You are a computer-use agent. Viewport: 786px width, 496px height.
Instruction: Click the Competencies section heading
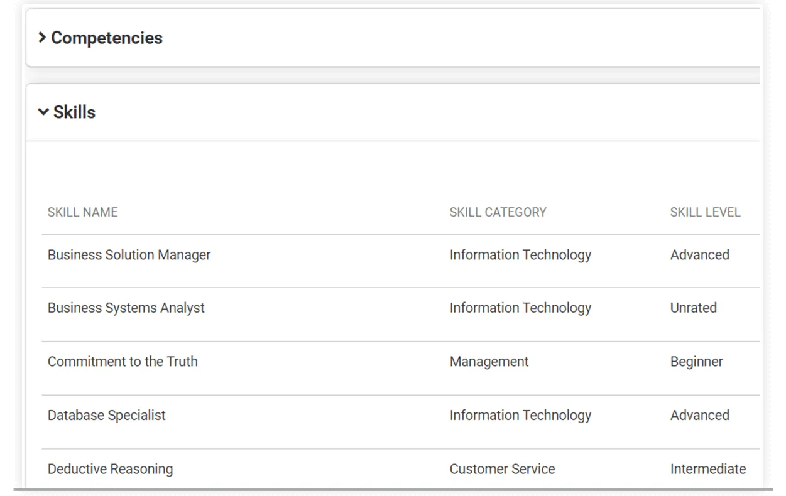tap(106, 38)
